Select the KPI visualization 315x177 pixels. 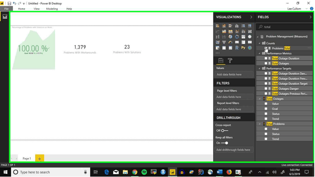click(x=250, y=42)
